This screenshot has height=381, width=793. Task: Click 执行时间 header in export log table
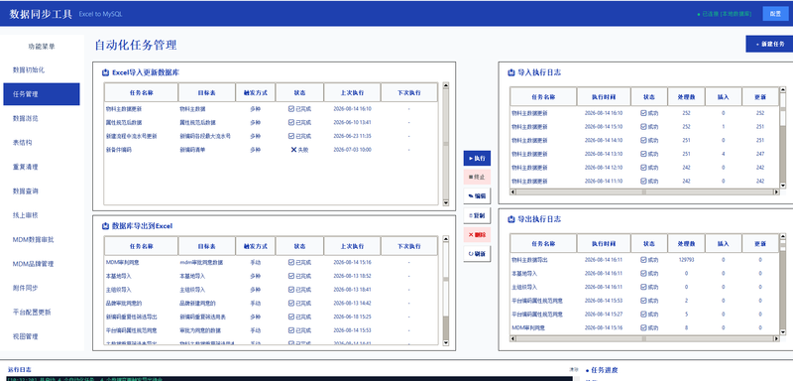(604, 244)
